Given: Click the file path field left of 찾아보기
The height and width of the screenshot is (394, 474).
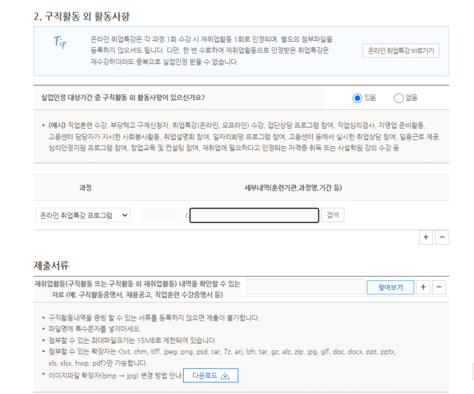Looking at the screenshot, I should click(306, 287).
